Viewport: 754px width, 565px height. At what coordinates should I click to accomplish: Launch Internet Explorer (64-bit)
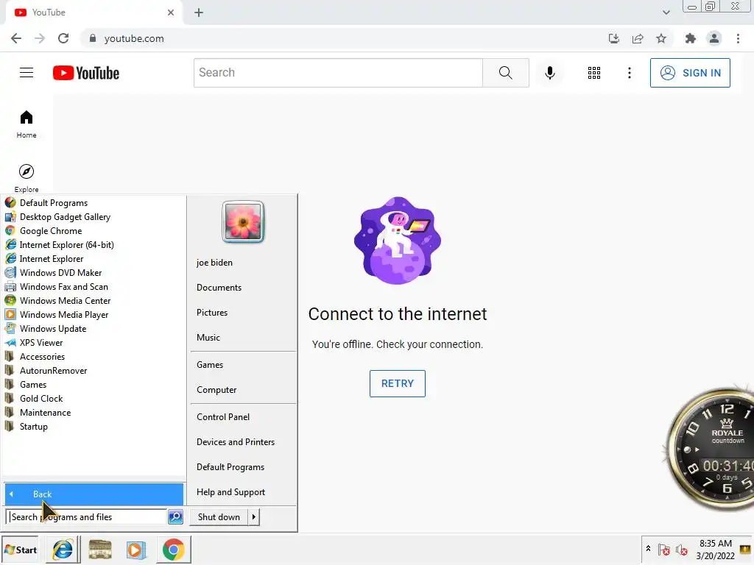click(x=67, y=244)
